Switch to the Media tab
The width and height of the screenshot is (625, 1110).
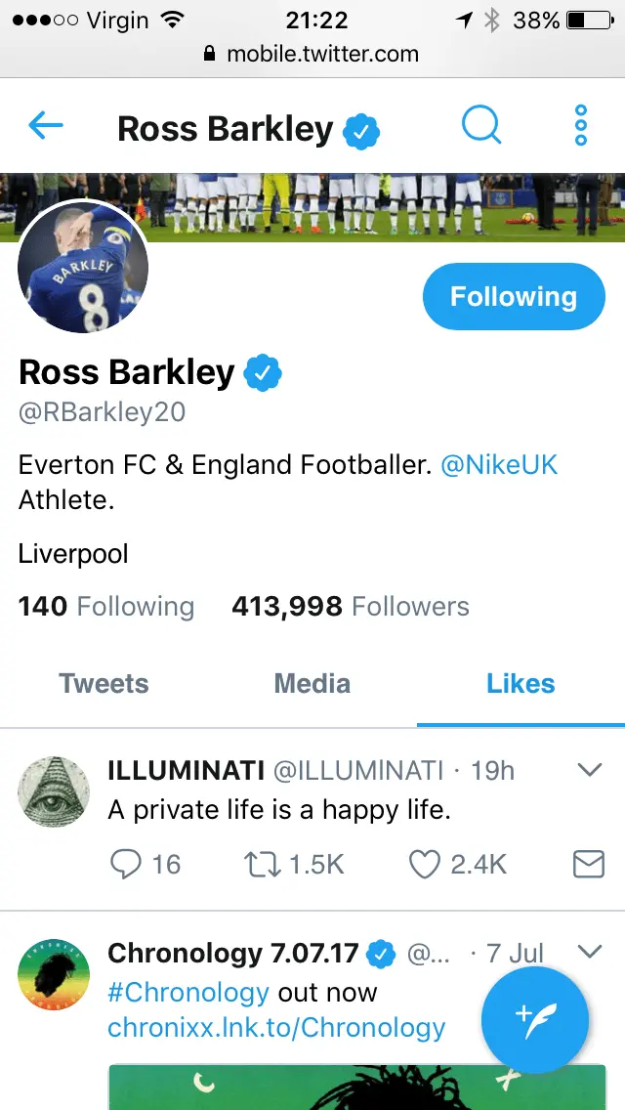pos(312,684)
